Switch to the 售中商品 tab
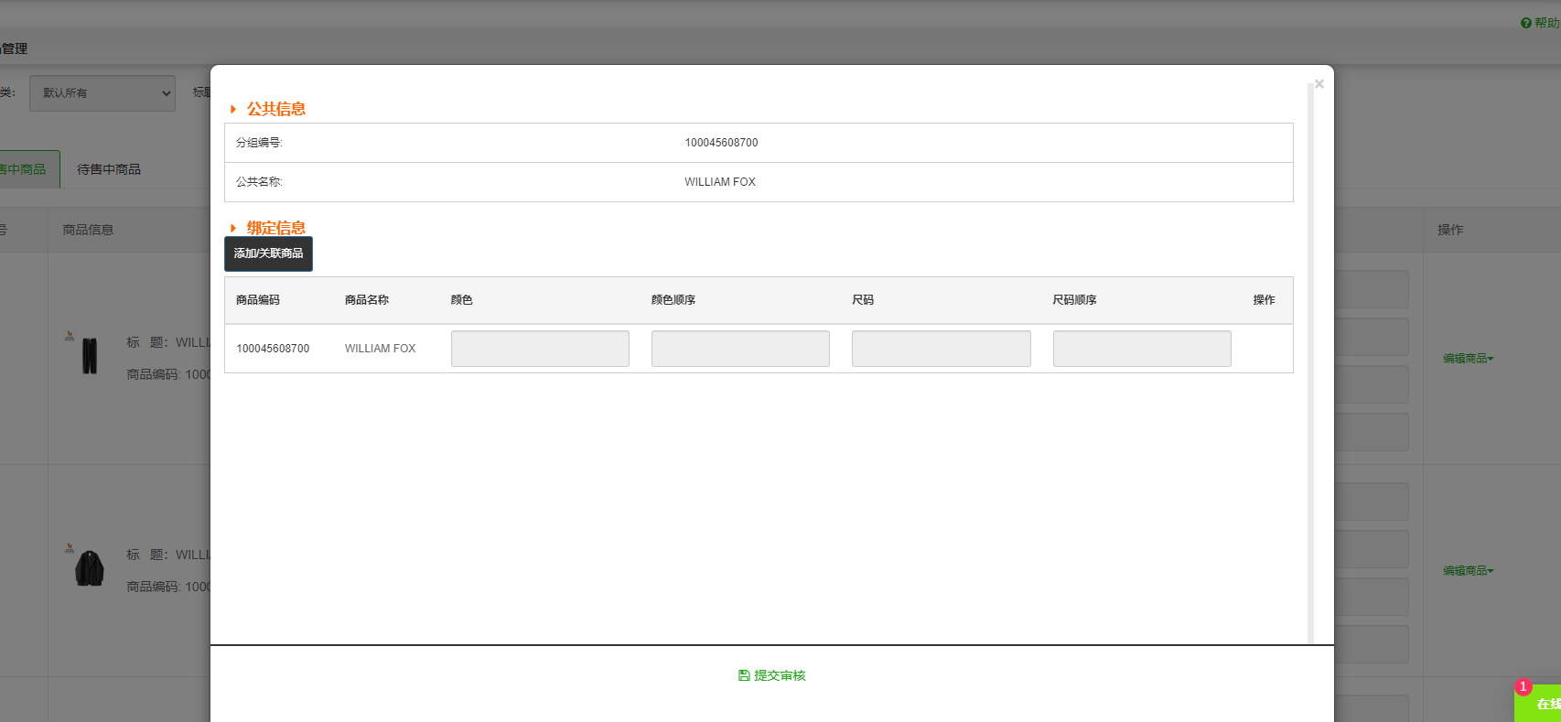1561x722 pixels. coord(26,169)
